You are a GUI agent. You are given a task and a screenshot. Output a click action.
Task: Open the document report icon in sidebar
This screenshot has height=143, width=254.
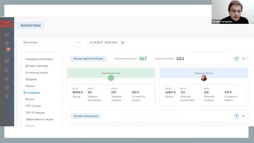[x=7, y=96]
